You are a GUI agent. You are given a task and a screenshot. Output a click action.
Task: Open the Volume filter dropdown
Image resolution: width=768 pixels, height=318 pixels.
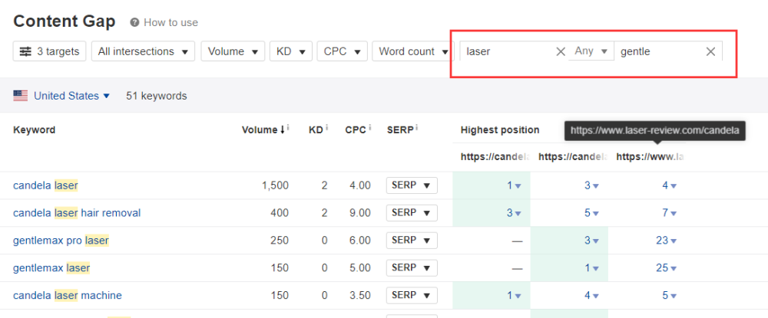232,51
